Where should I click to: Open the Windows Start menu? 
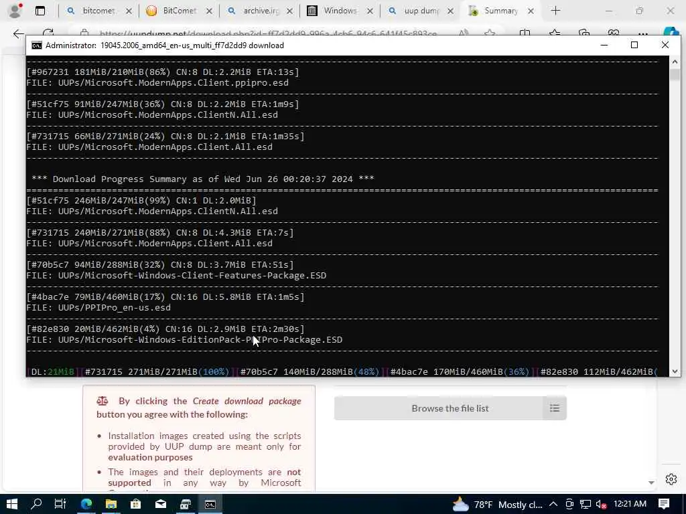click(x=12, y=505)
